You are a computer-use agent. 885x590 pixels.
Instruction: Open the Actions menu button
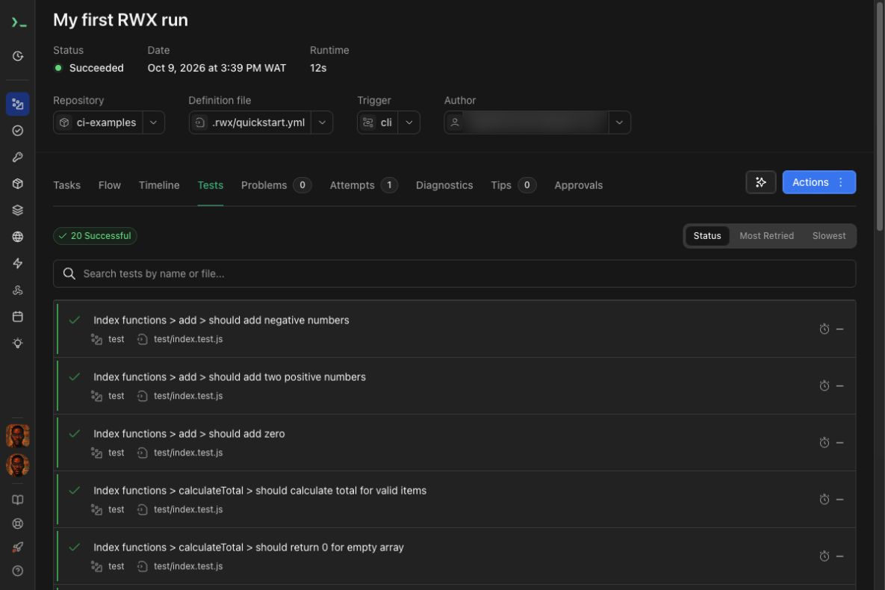click(819, 181)
